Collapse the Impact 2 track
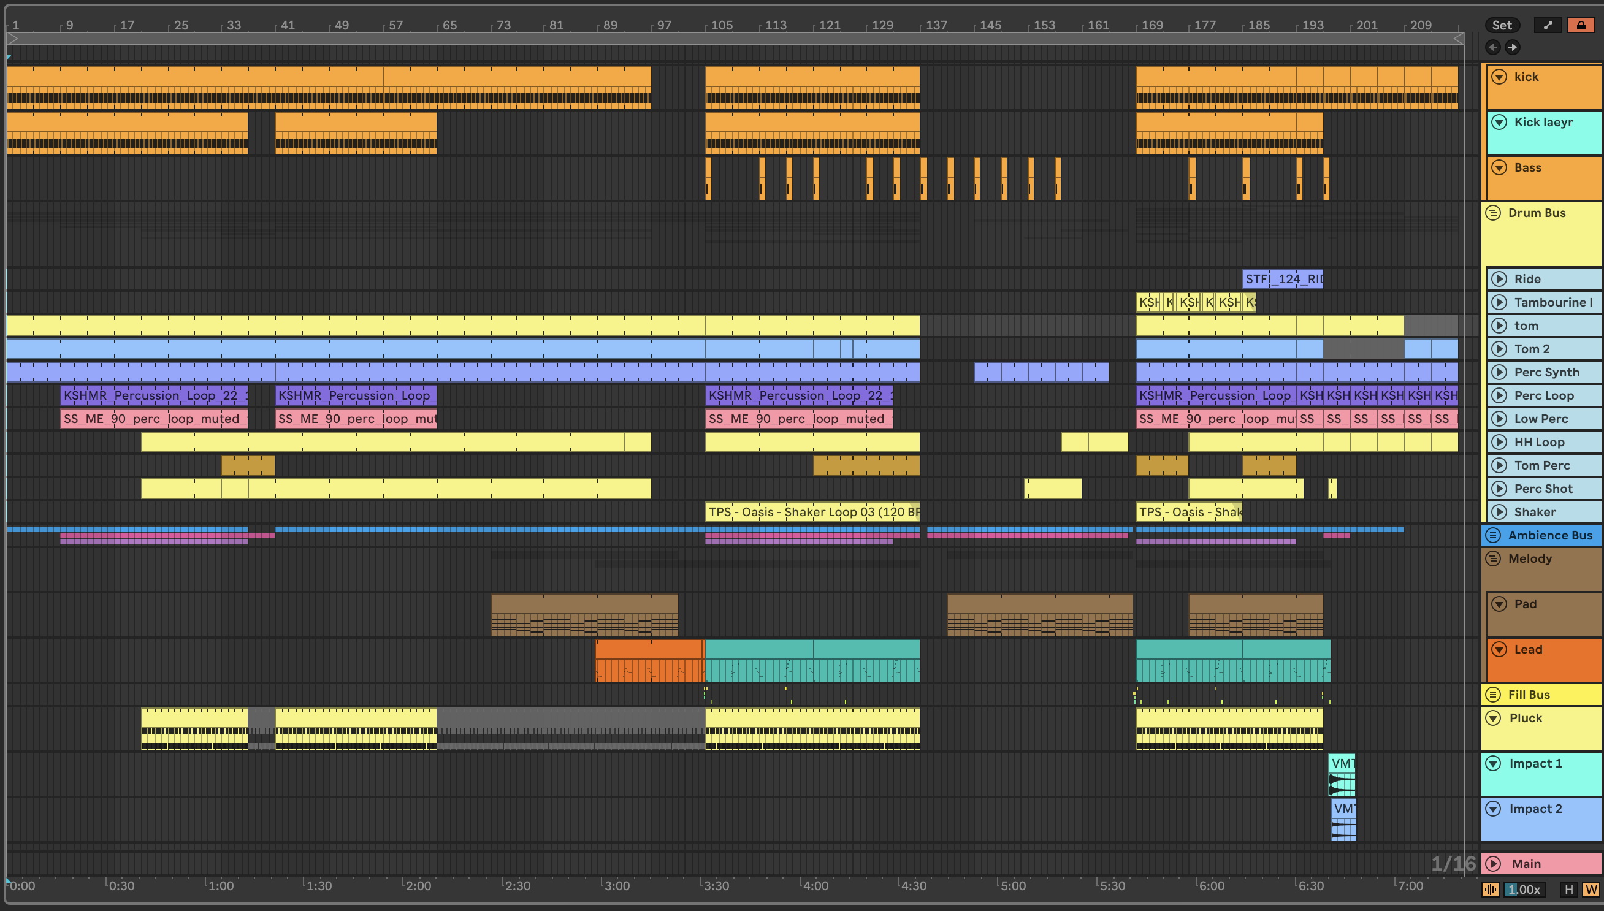 pyautogui.click(x=1493, y=809)
